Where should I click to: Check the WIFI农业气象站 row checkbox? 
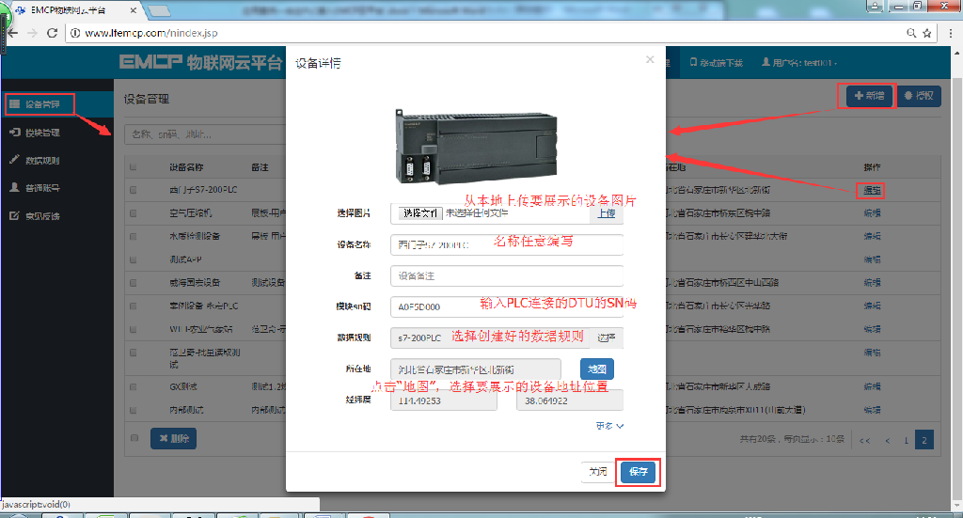pos(134,330)
